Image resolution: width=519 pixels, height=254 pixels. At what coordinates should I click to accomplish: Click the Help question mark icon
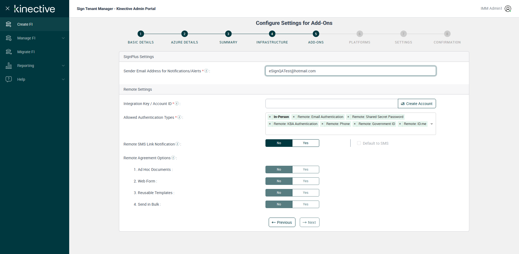9,79
